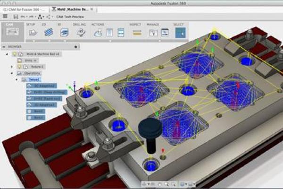
Task: Toggle lightbulb visibility of fixture component
Action: [20, 67]
